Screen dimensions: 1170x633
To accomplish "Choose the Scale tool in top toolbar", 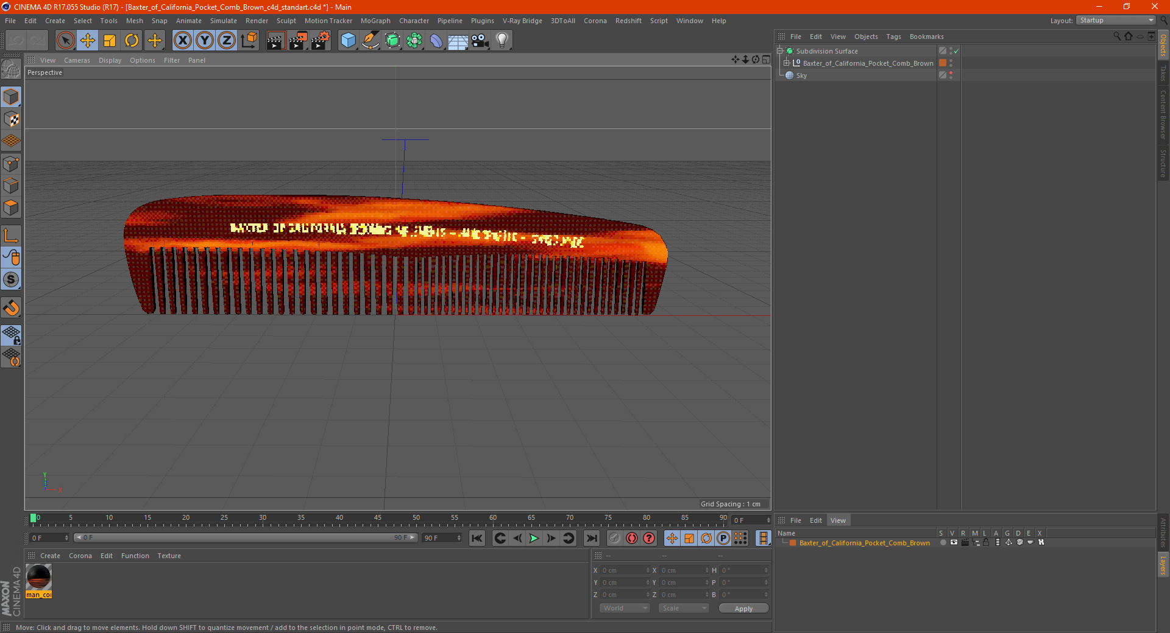I will [x=110, y=41].
